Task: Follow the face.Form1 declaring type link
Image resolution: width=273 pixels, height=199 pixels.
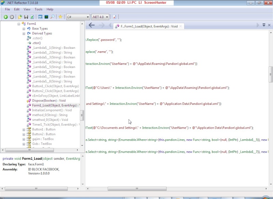Action: coord(36,164)
